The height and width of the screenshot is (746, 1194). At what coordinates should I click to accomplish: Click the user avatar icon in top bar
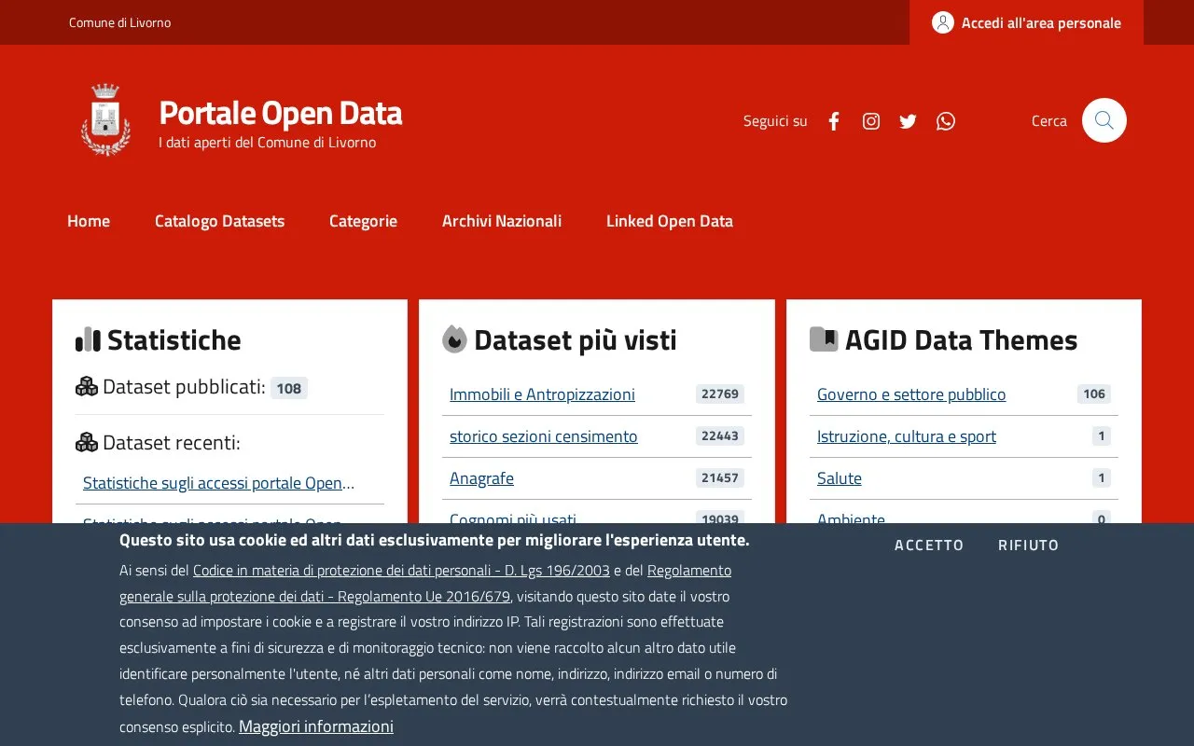(x=943, y=22)
